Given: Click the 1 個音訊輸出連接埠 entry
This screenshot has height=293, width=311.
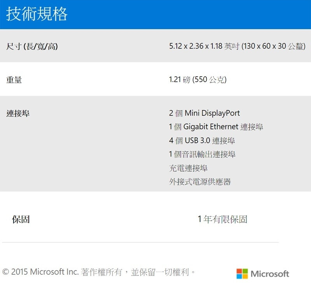Looking at the screenshot, I should click(202, 154).
